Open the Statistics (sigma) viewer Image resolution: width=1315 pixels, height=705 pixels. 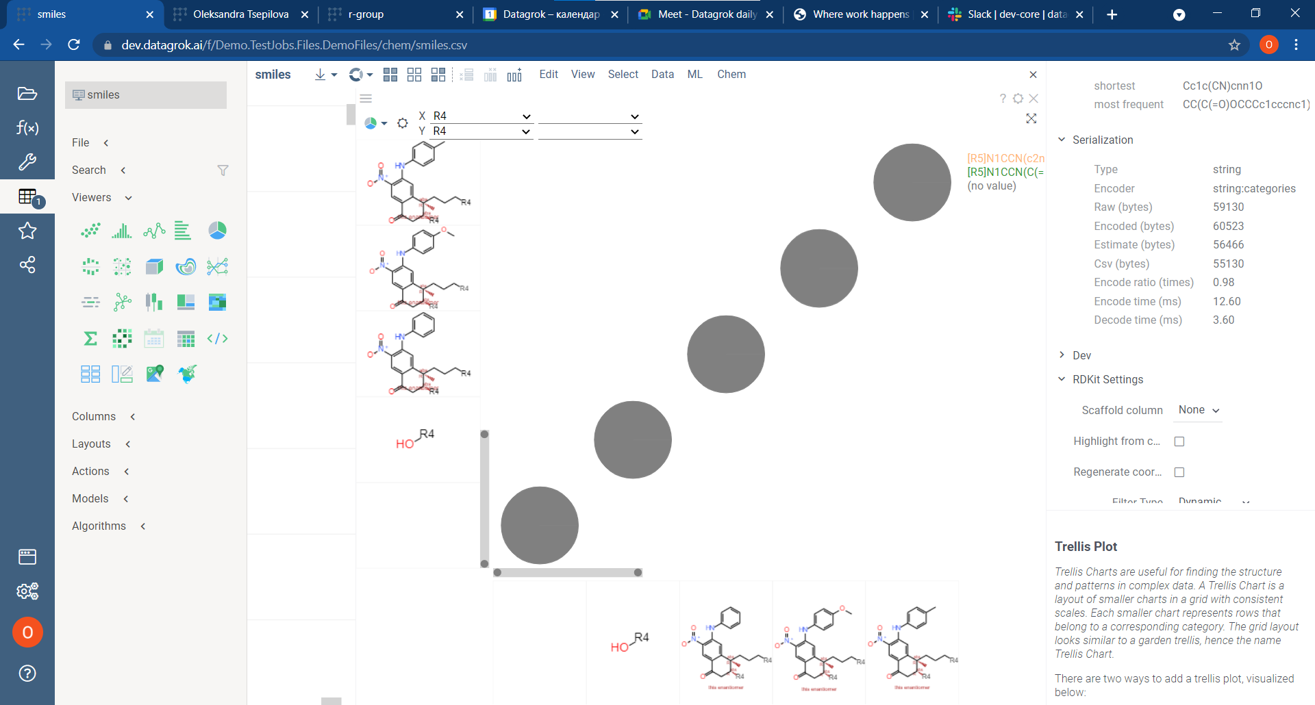90,338
